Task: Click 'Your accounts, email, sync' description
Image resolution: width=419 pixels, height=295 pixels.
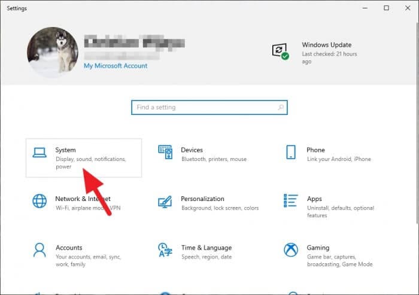Action: (89, 260)
